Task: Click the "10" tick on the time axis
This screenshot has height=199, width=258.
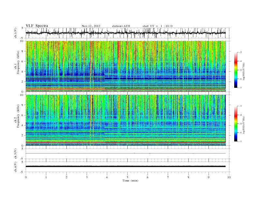Action: click(x=229, y=177)
